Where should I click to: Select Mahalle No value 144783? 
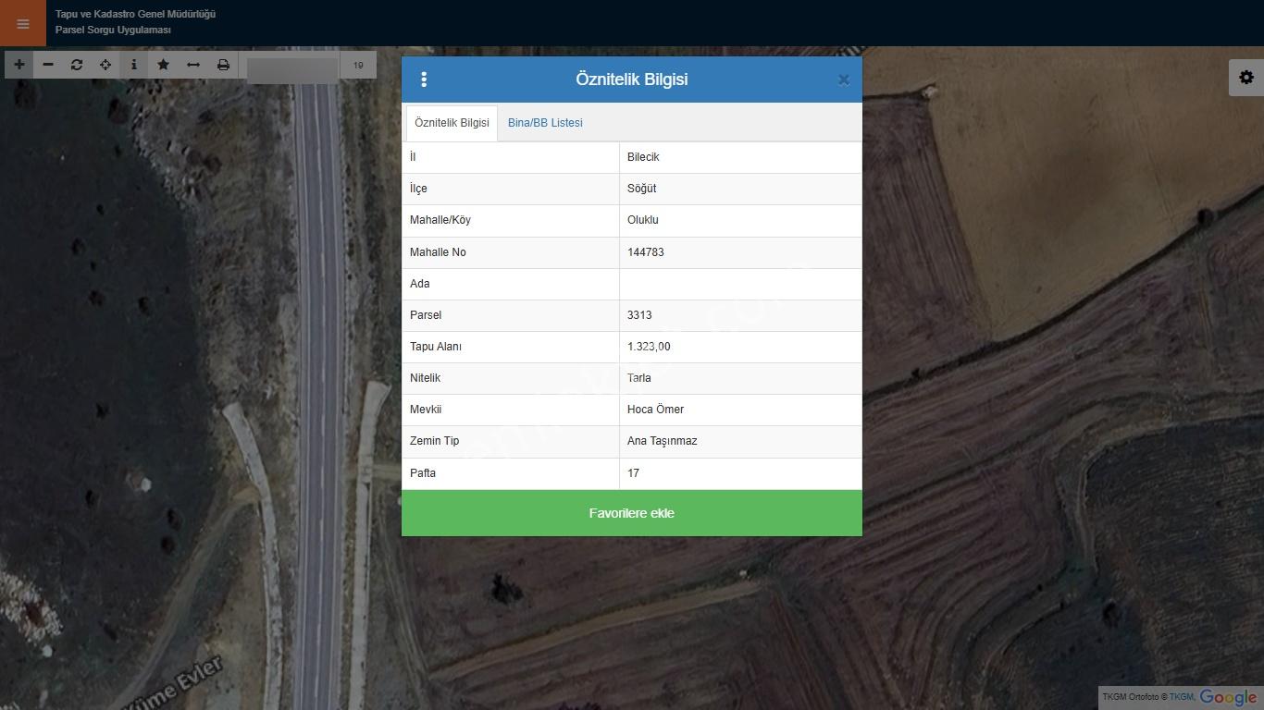click(646, 252)
